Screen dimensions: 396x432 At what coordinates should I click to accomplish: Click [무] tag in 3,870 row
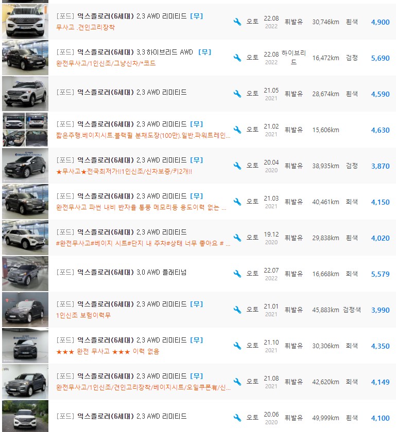(197, 160)
